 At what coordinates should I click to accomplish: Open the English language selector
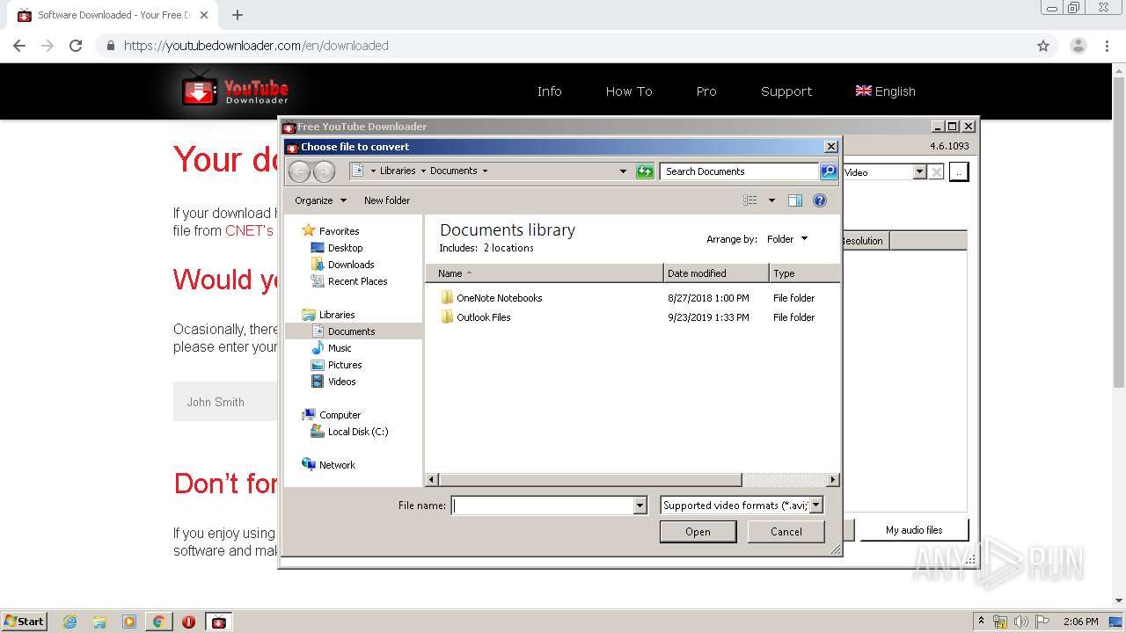885,91
